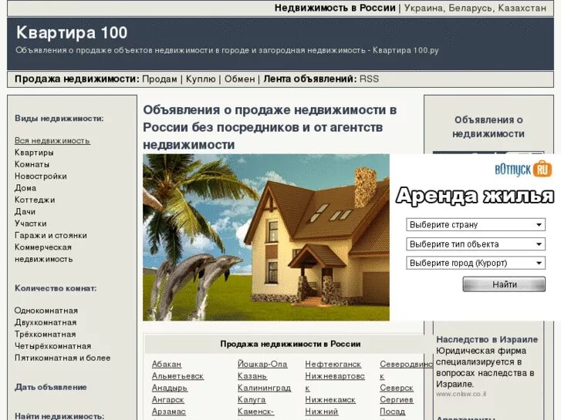561x420 pixels.
Task: Filter by 'Однокомнатная'
Action: 46,311
